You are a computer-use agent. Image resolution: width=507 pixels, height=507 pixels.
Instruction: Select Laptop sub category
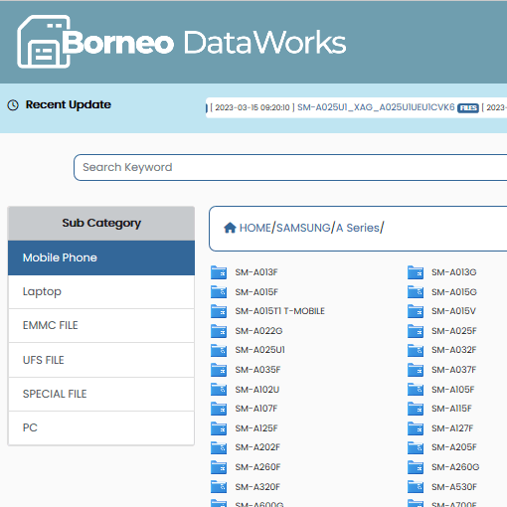101,292
